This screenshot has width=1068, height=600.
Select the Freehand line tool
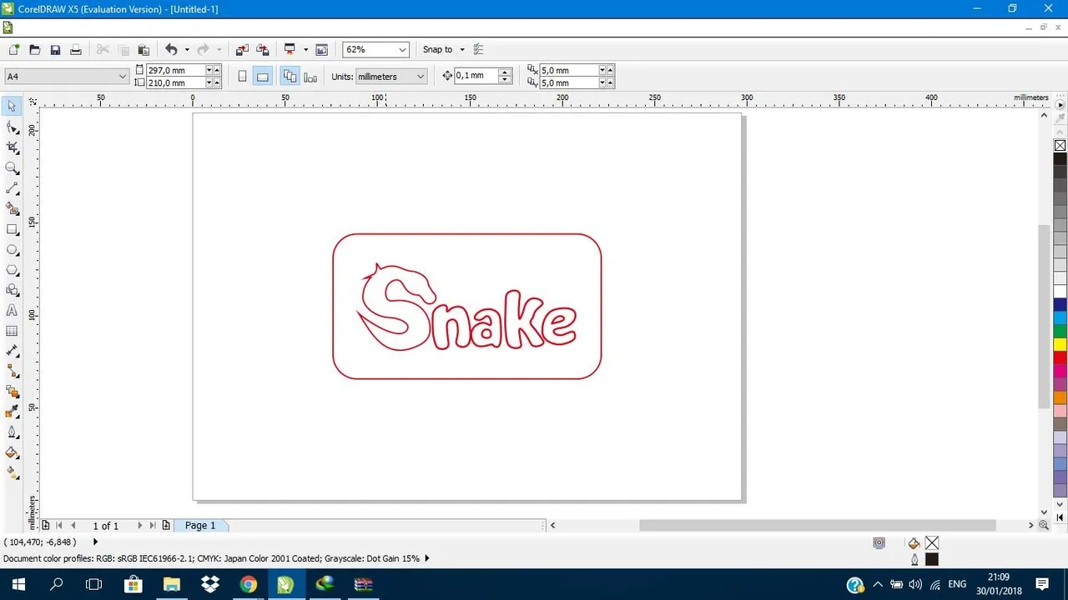coord(12,188)
